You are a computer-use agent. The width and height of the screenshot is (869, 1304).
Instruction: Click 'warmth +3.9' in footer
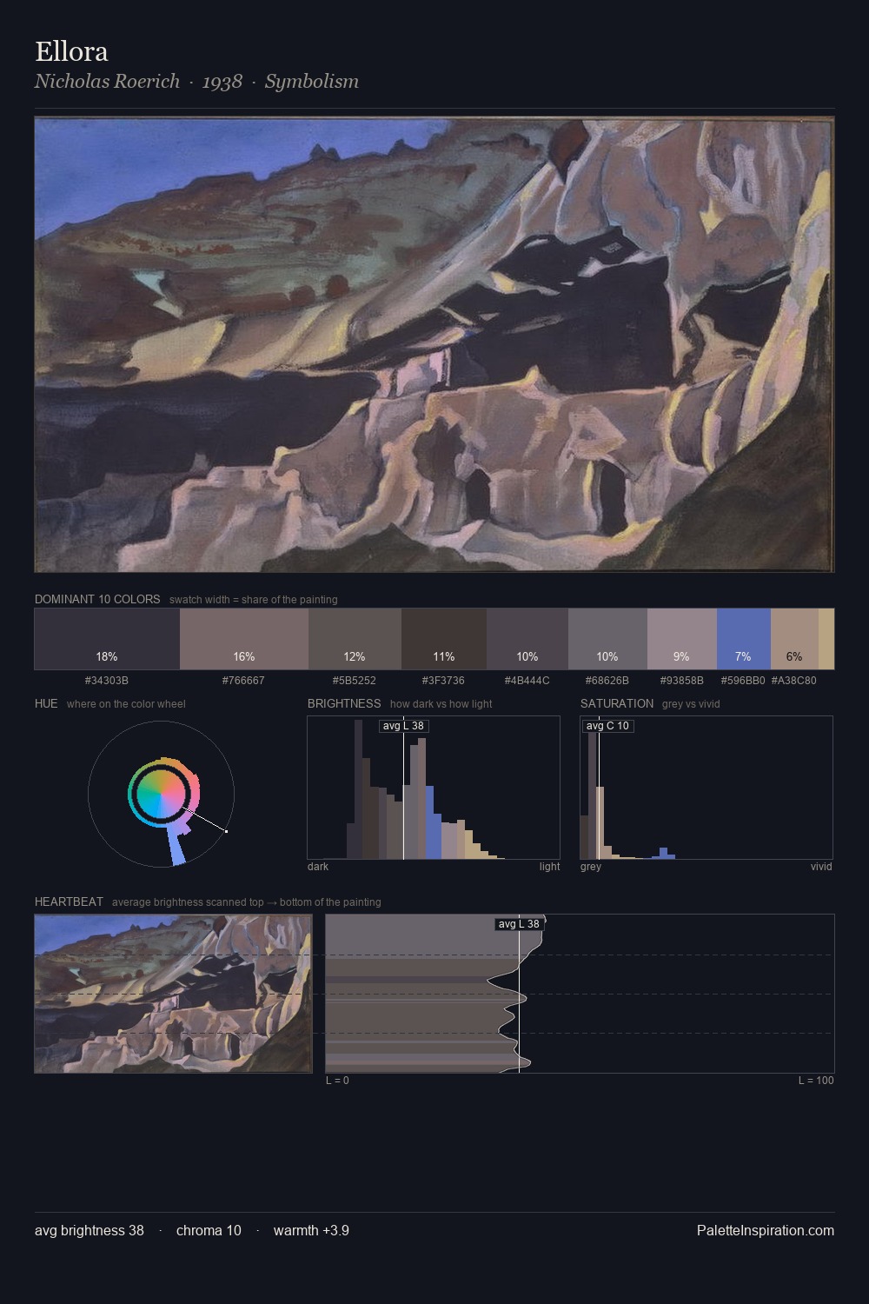coord(311,1231)
